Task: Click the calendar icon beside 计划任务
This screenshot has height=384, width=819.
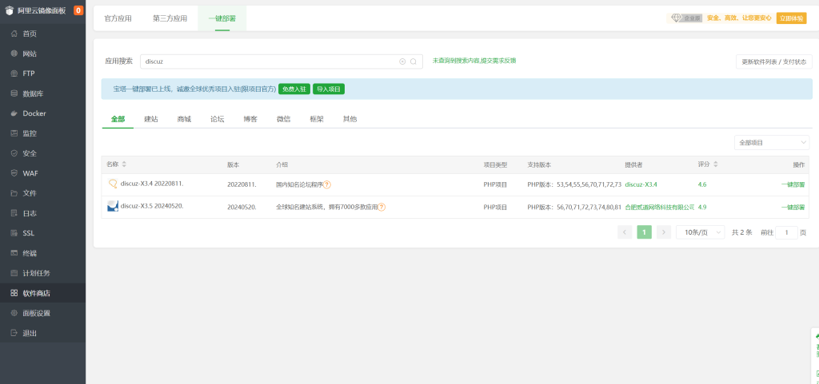Action: pos(14,273)
